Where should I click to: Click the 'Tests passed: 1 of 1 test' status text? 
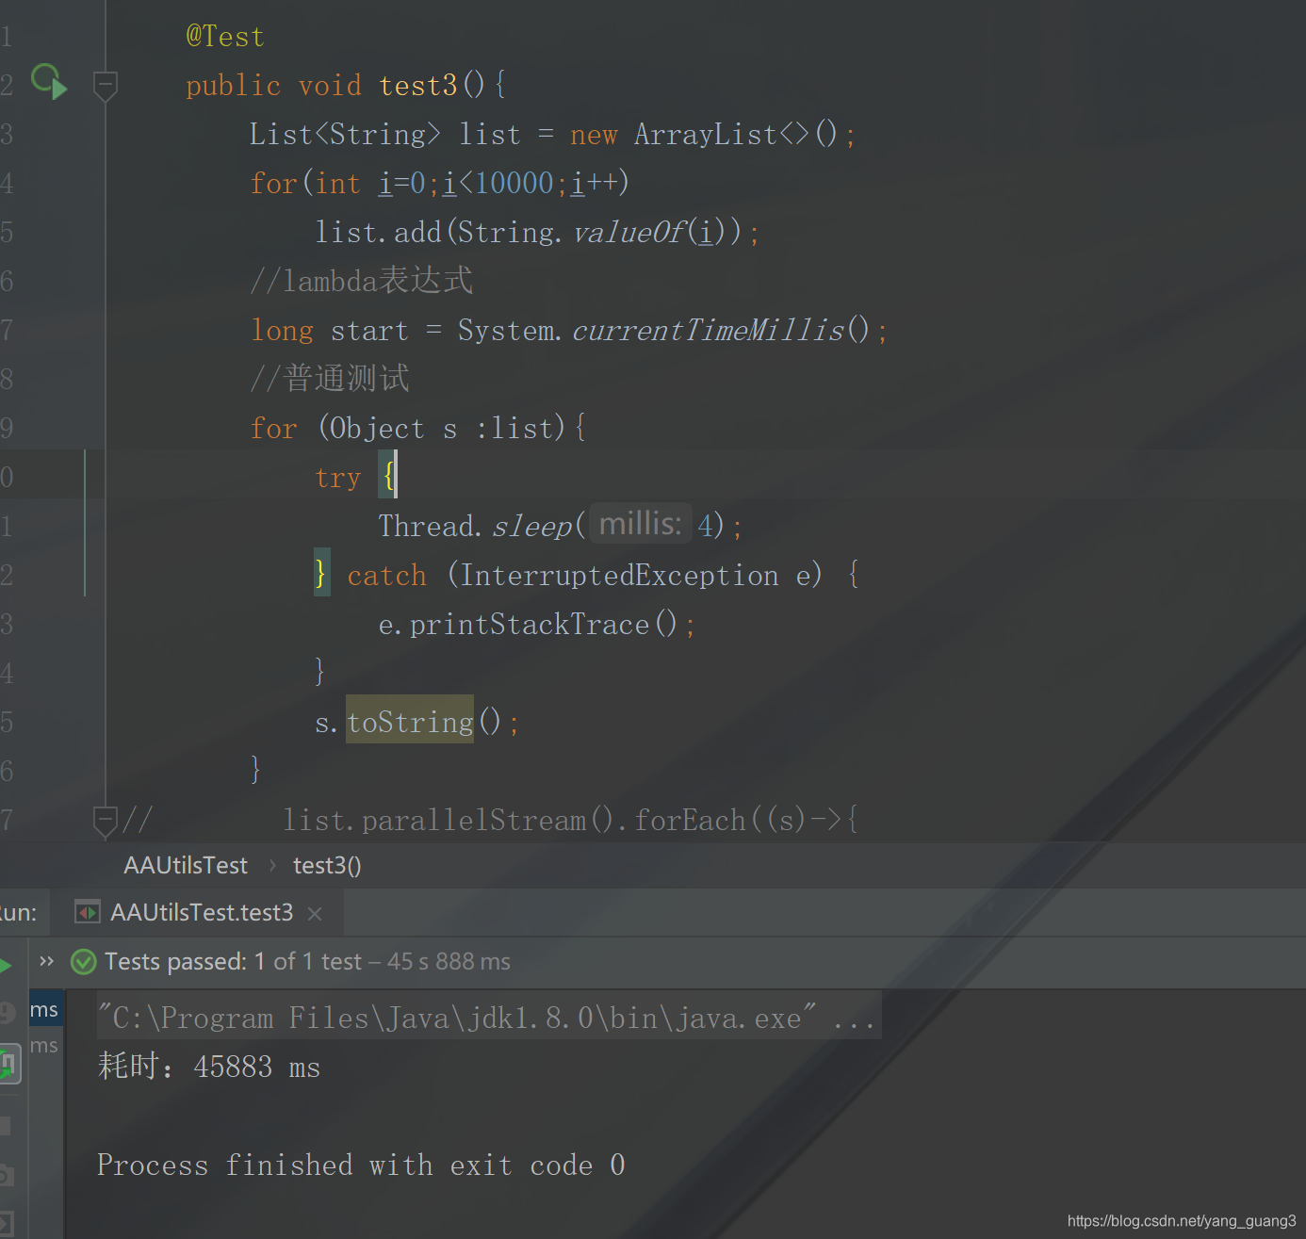click(x=233, y=962)
